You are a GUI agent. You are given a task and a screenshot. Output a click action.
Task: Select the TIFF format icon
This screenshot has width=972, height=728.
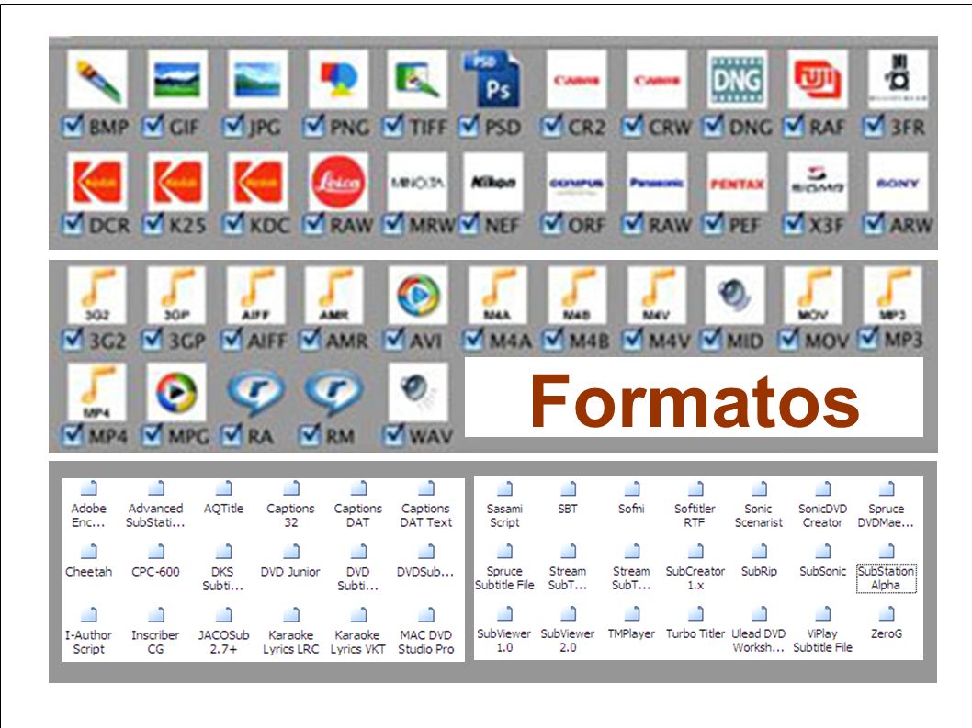(417, 80)
